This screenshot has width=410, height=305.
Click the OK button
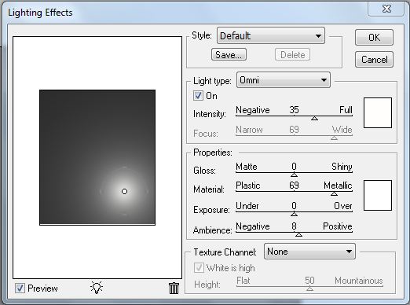point(374,38)
